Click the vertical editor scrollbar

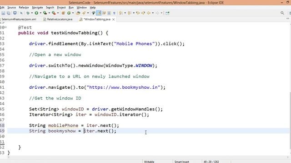[290, 120]
